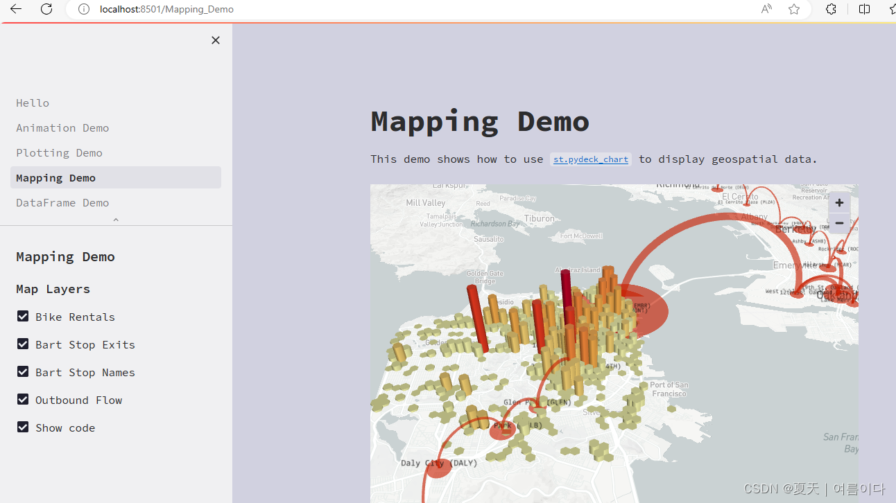Uncheck the Bike Rentals checkbox

(x=23, y=316)
